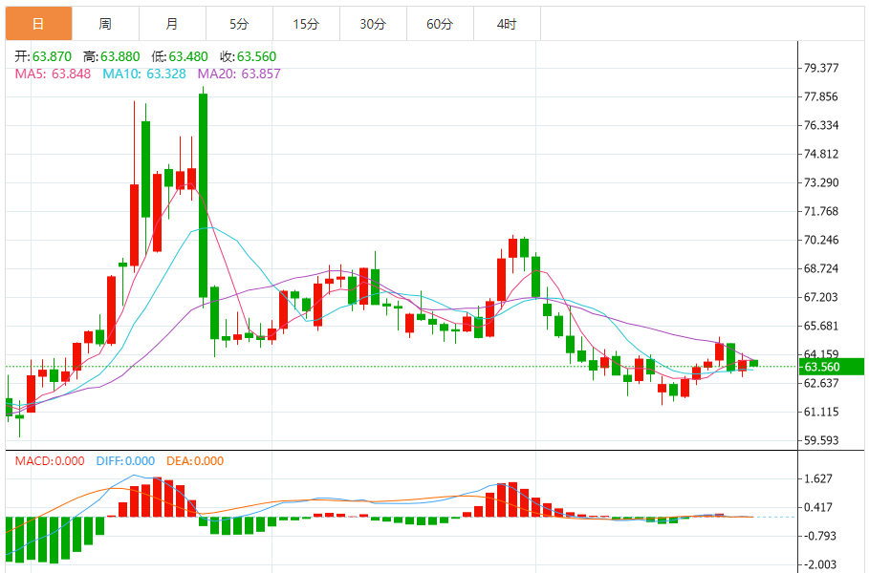Viewport: 869px width, 573px height.
Task: Click the DIFF:0.000 indicator label
Action: coord(125,461)
